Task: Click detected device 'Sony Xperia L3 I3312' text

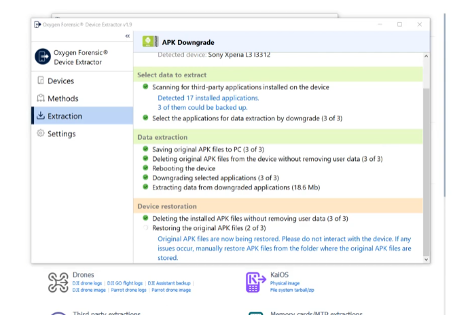Action: point(239,55)
